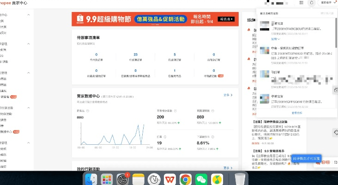The image size is (338, 185).
Task: Open the 賣家教學 dropdown in header
Action: tap(325, 3)
